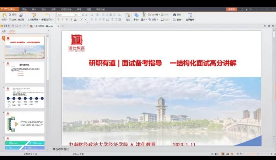Viewport: 276px width, 160px height.
Task: Toggle Underline formatting
Action: click(x=67, y=20)
